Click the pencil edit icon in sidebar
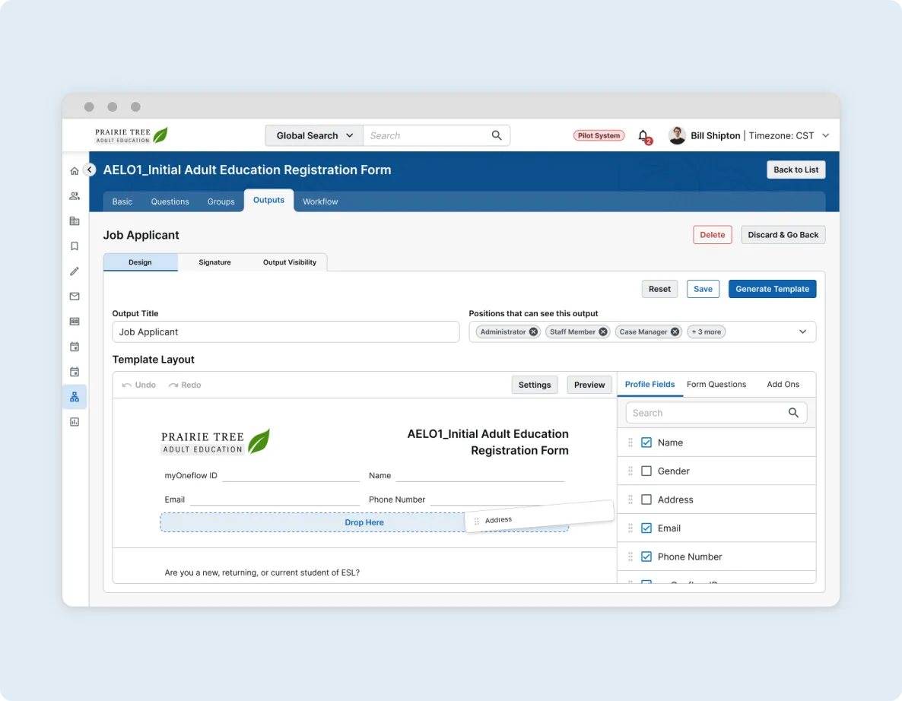Viewport: 902px width, 701px height. point(75,271)
